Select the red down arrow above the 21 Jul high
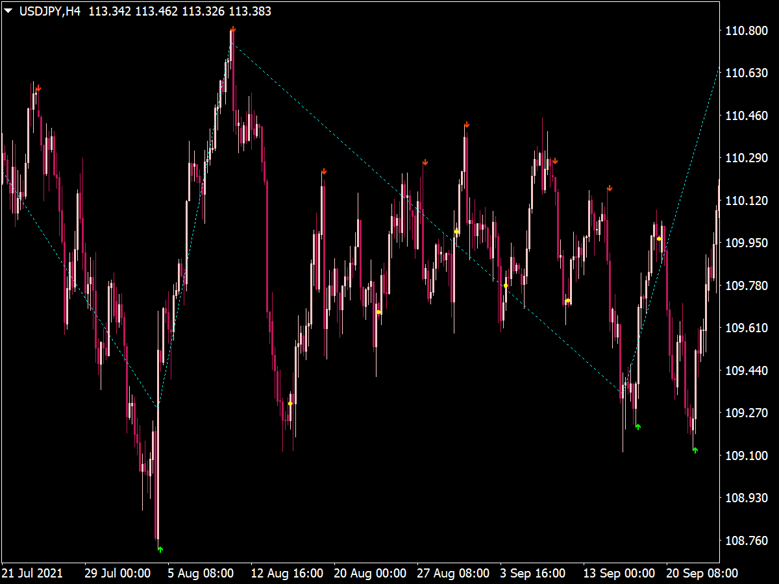The image size is (779, 584). pos(38,88)
